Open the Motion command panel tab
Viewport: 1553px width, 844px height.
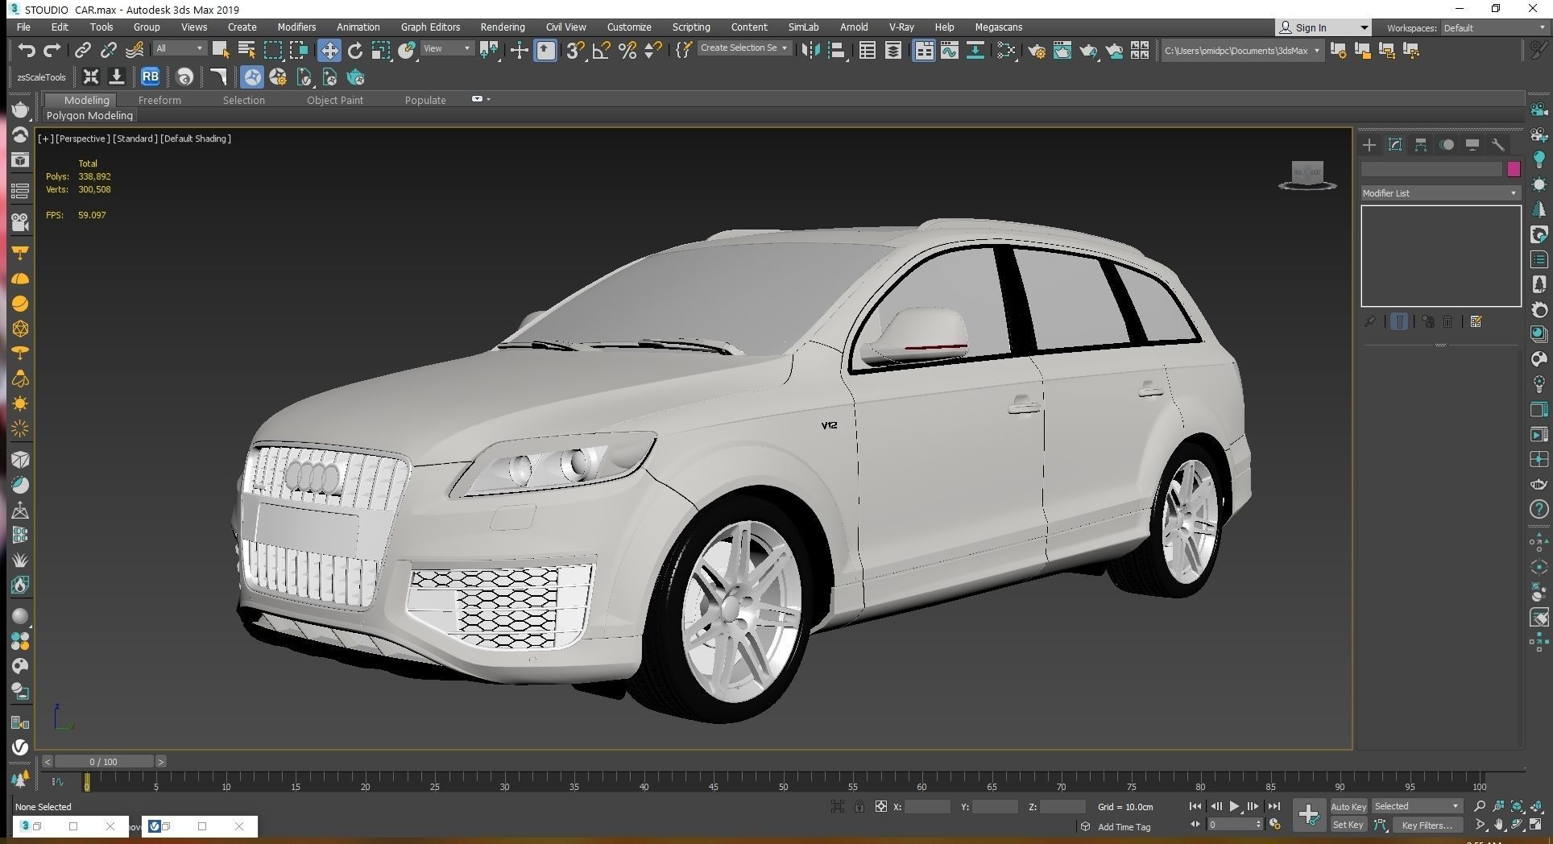pyautogui.click(x=1447, y=145)
